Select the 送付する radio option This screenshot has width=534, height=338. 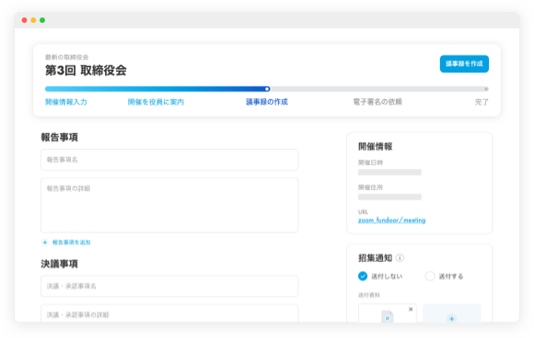click(430, 276)
